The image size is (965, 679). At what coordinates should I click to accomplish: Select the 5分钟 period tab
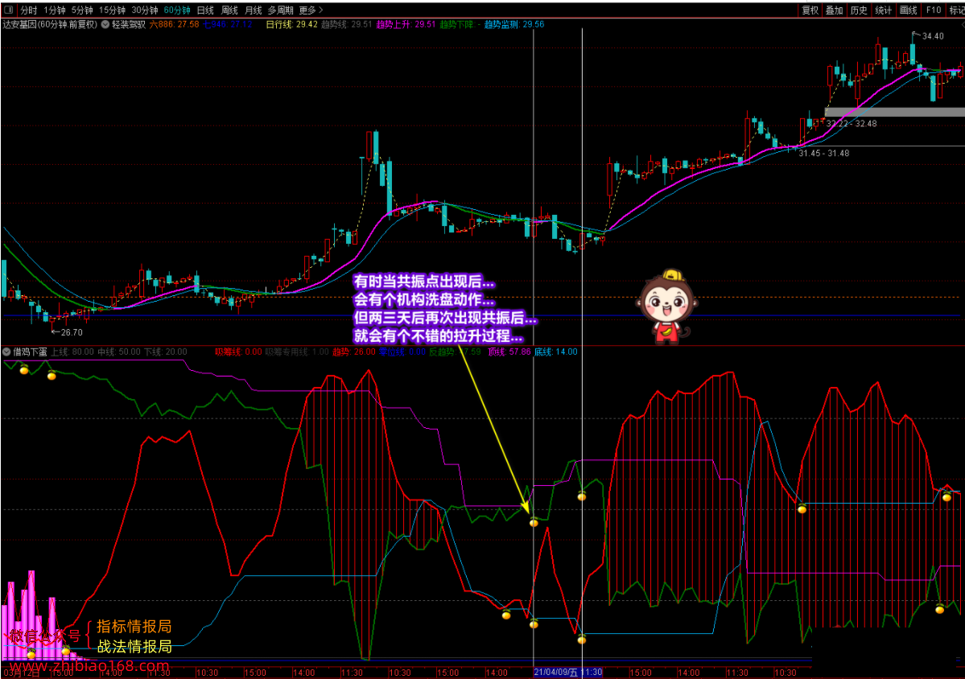point(82,10)
